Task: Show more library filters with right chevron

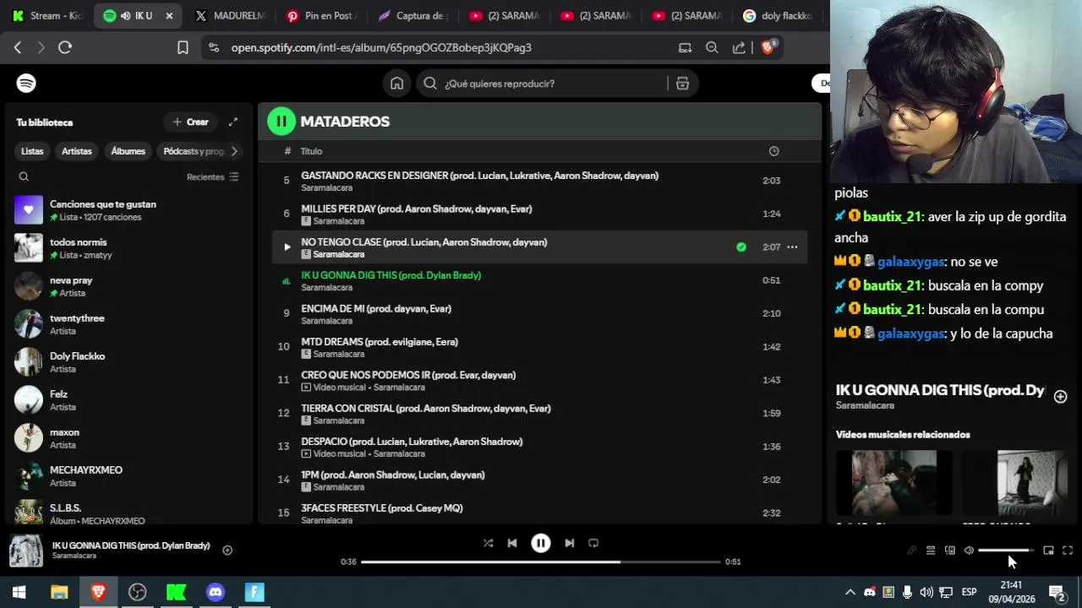Action: pyautogui.click(x=234, y=151)
